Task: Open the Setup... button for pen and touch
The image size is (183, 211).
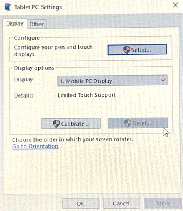Action: pyautogui.click(x=137, y=50)
